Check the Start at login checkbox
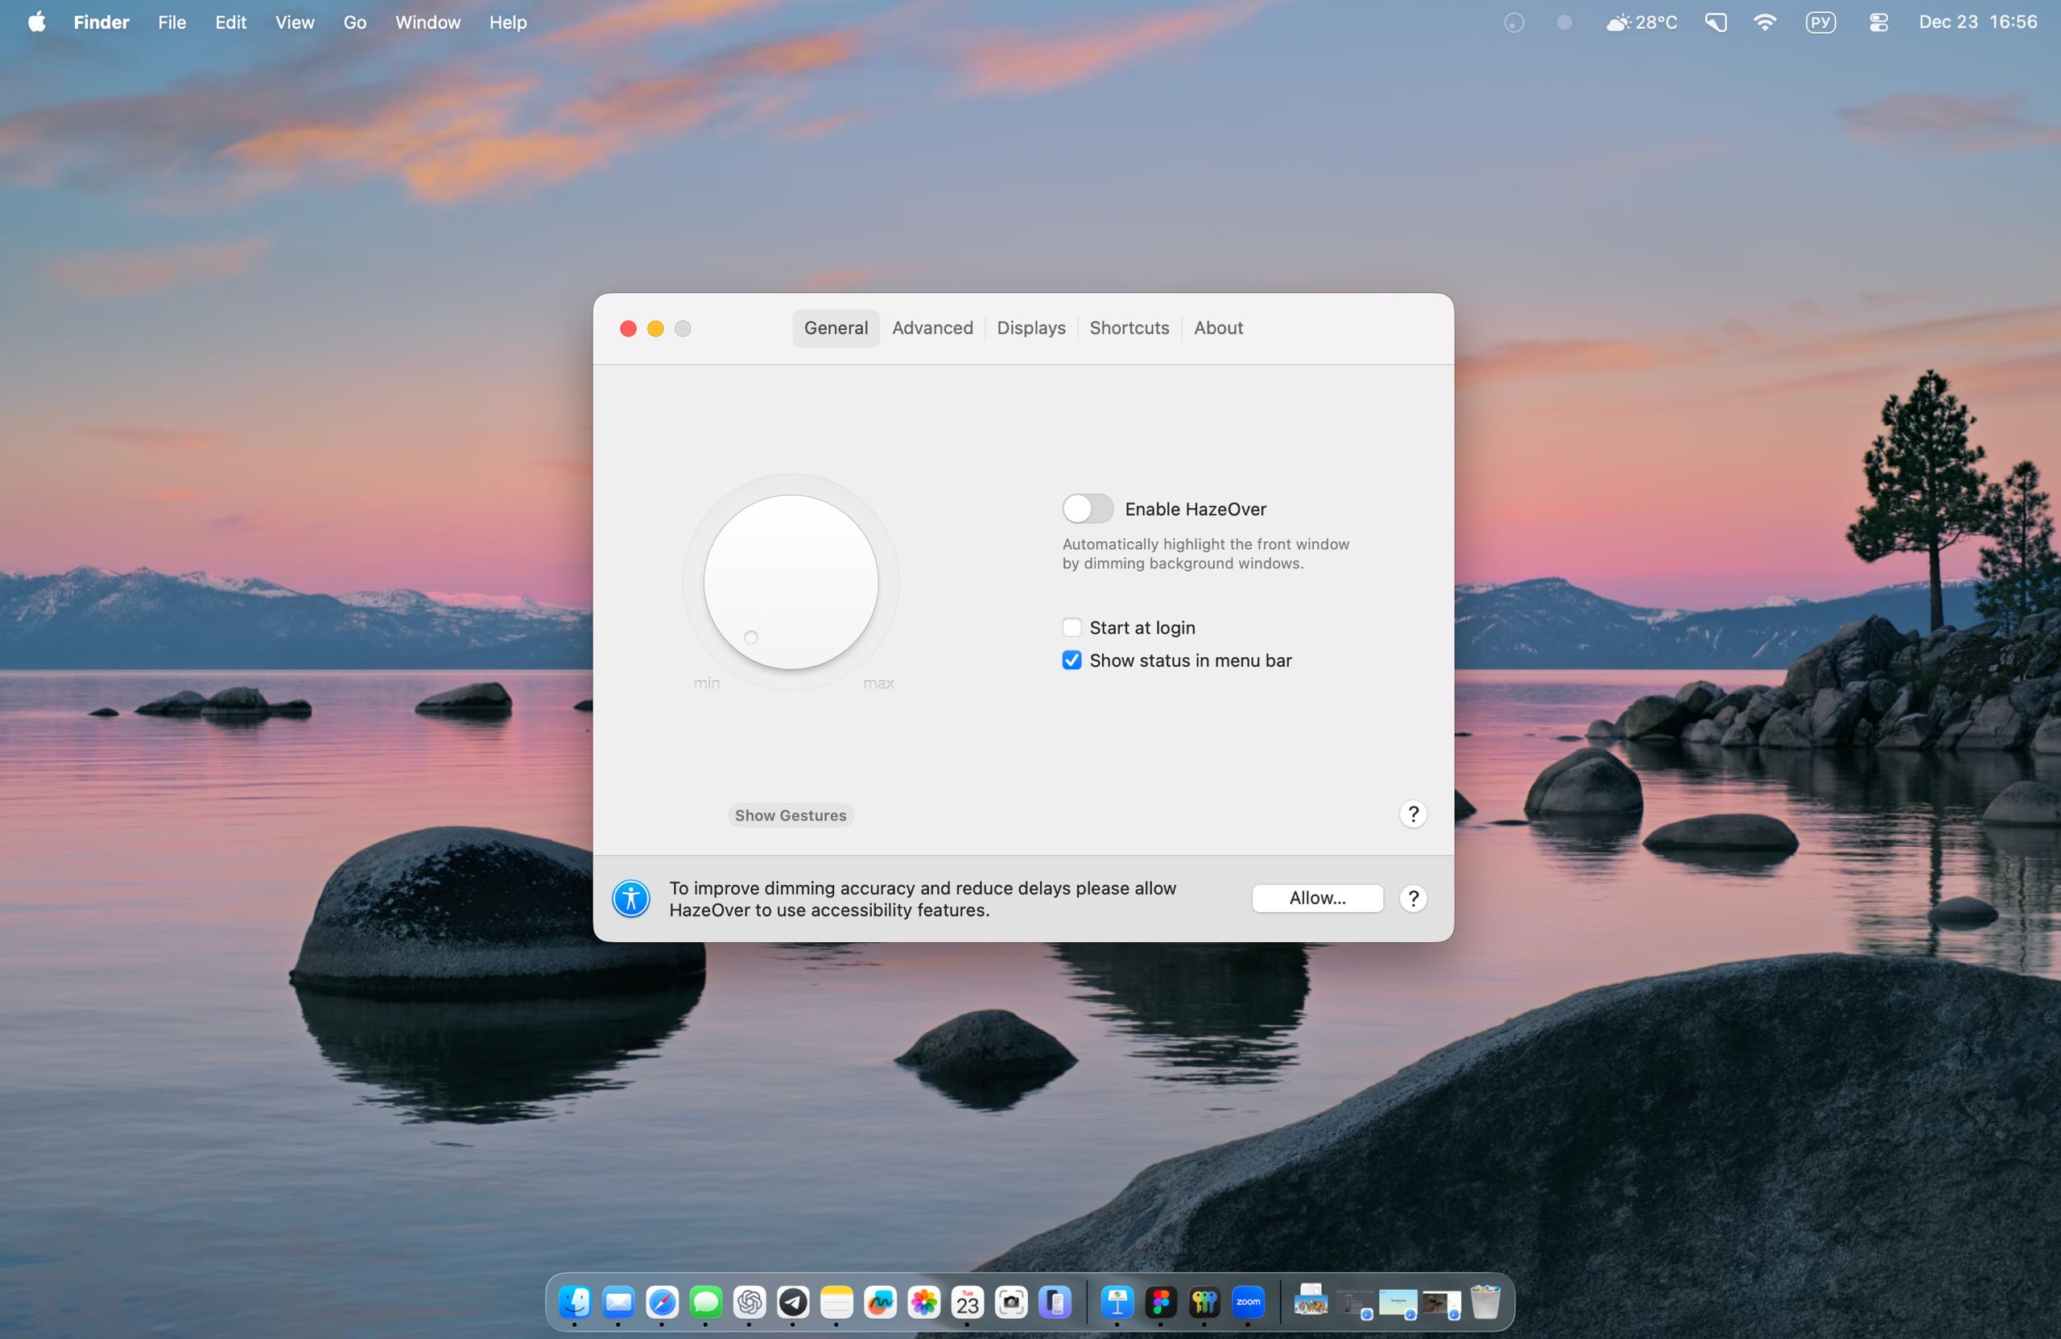 1072,627
